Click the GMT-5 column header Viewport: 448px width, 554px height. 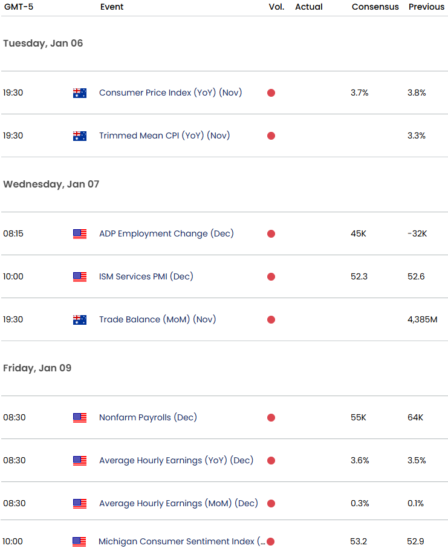coord(18,7)
